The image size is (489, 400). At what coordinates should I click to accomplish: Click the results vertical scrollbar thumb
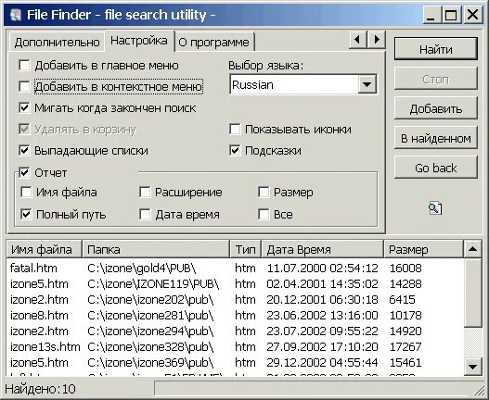[473, 293]
